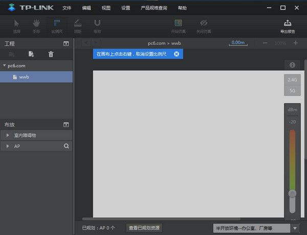This screenshot has height=235, width=307.
Task: Click the 导出报告 export report icon
Action: (x=288, y=25)
